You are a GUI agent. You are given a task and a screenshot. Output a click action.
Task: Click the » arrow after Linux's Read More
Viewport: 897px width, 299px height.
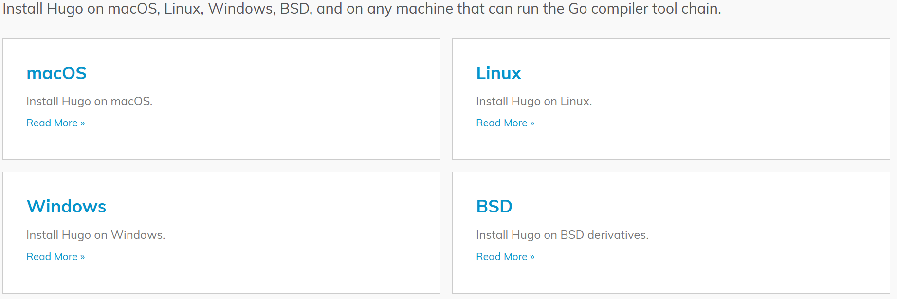[532, 123]
